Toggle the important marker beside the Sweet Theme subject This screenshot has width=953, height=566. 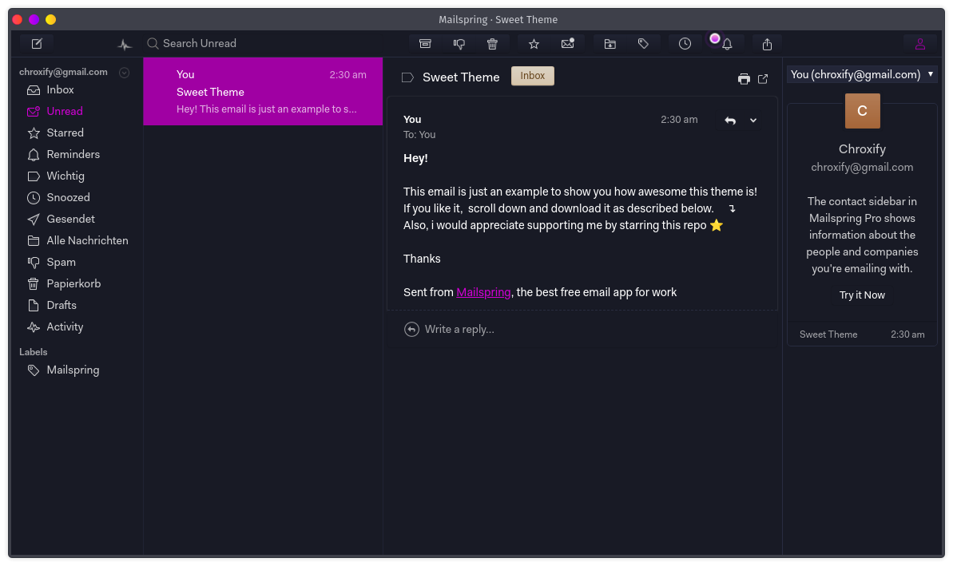point(408,77)
